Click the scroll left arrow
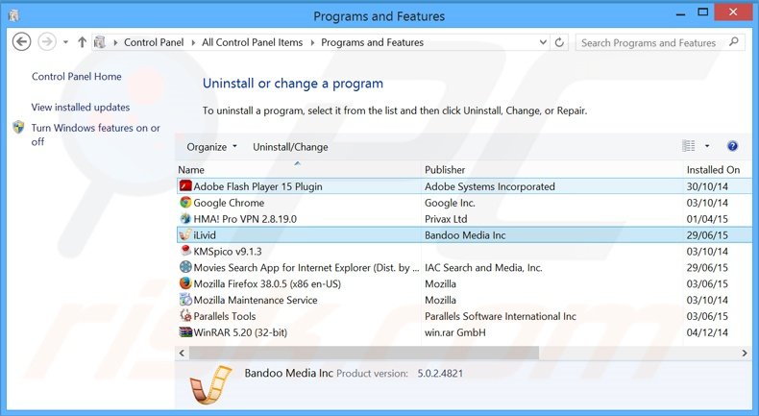Viewport: 759px width, 416px height. tap(182, 353)
